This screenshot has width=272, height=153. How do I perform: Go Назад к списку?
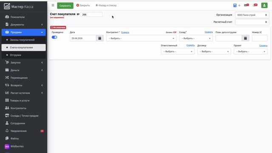[106, 6]
